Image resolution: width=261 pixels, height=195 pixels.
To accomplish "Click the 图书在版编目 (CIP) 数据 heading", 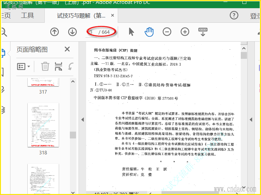I will tap(116, 50).
